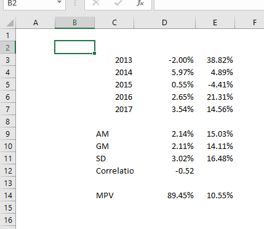Click the AM label cell
This screenshot has height=229, width=264.
click(114, 134)
